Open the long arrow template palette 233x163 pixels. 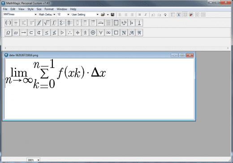click(x=101, y=23)
